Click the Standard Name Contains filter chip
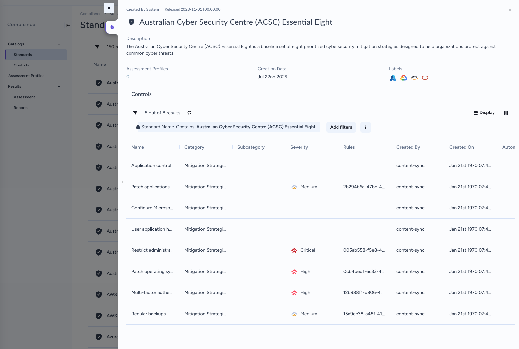 pyautogui.click(x=229, y=127)
